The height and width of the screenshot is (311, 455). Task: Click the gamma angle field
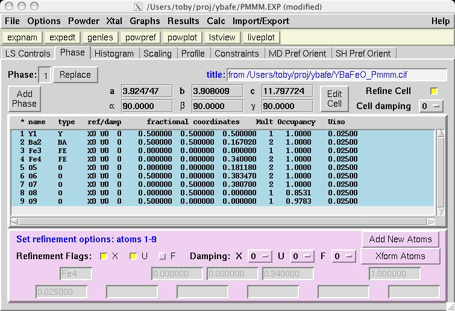(x=287, y=106)
